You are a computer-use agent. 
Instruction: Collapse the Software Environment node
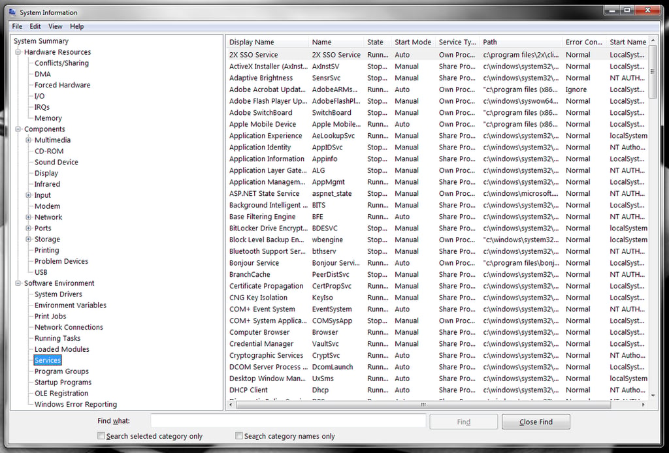point(18,283)
